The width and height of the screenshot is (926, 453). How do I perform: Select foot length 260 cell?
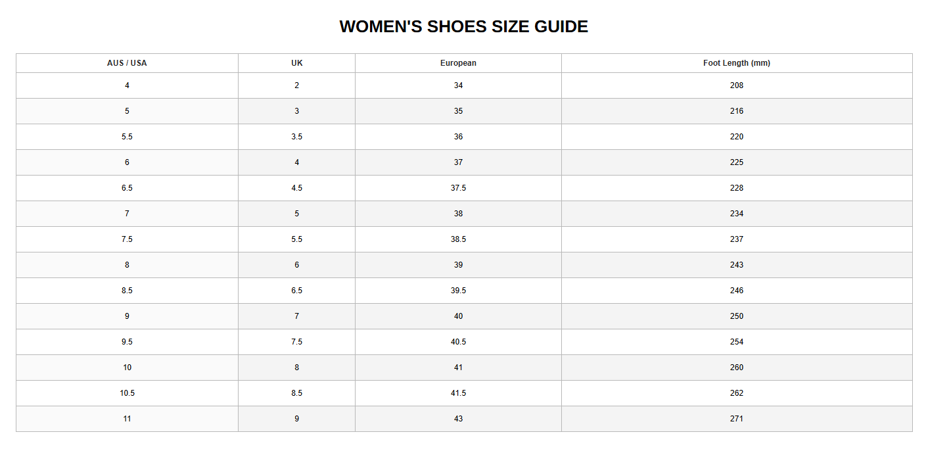(x=737, y=368)
